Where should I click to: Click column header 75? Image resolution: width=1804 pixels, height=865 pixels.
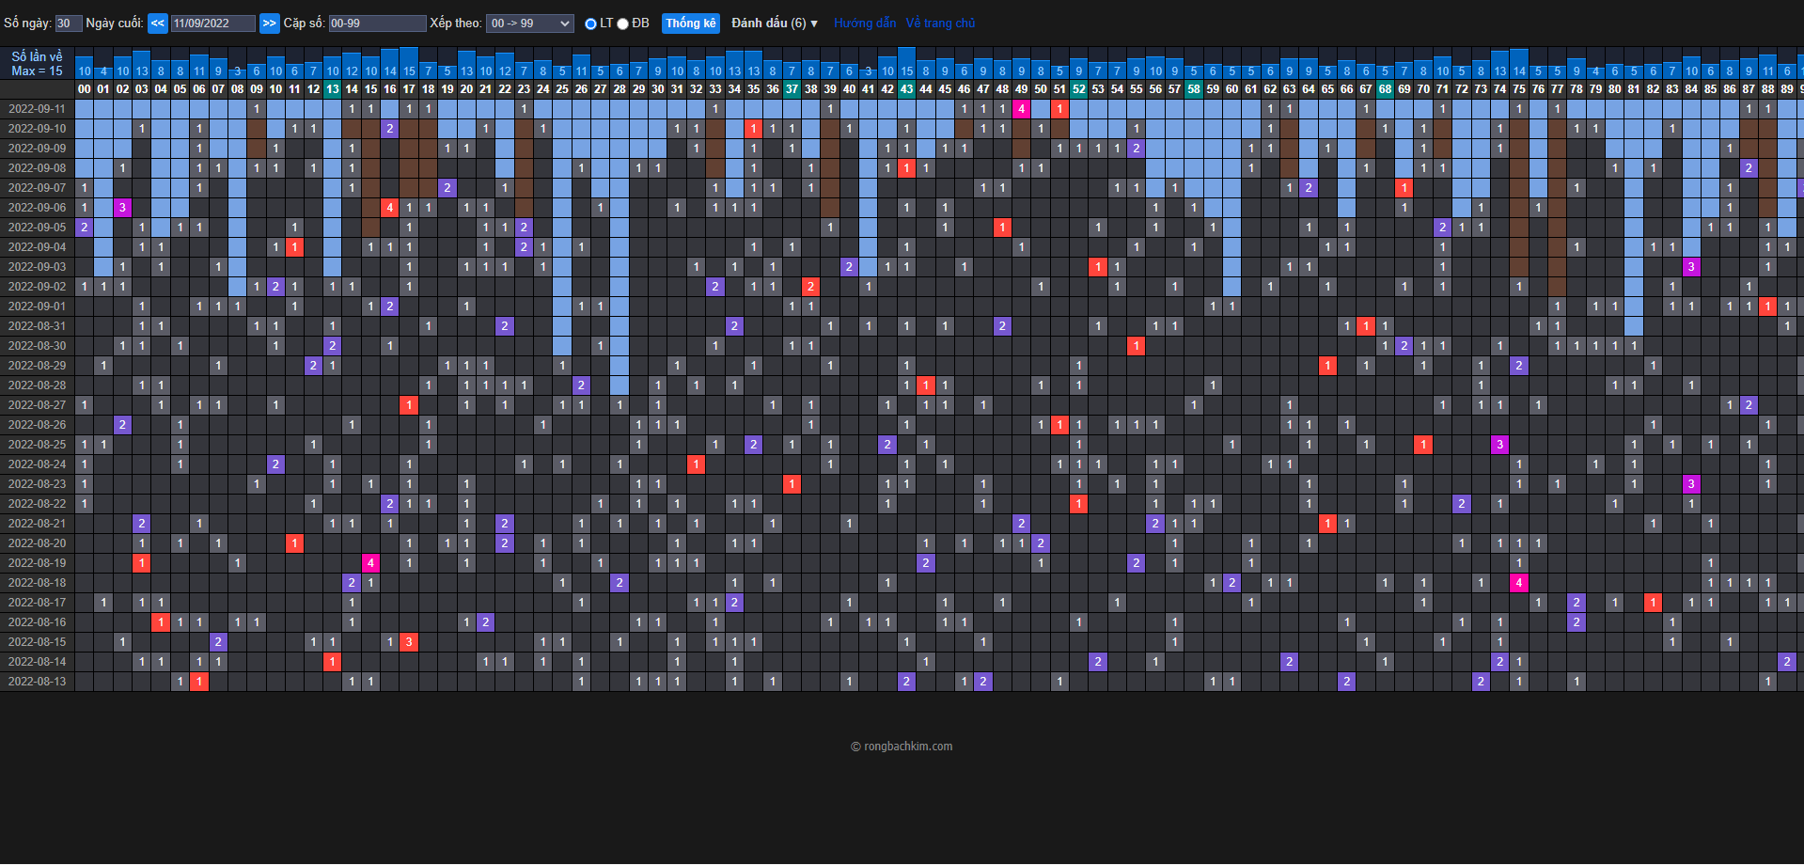point(1519,89)
